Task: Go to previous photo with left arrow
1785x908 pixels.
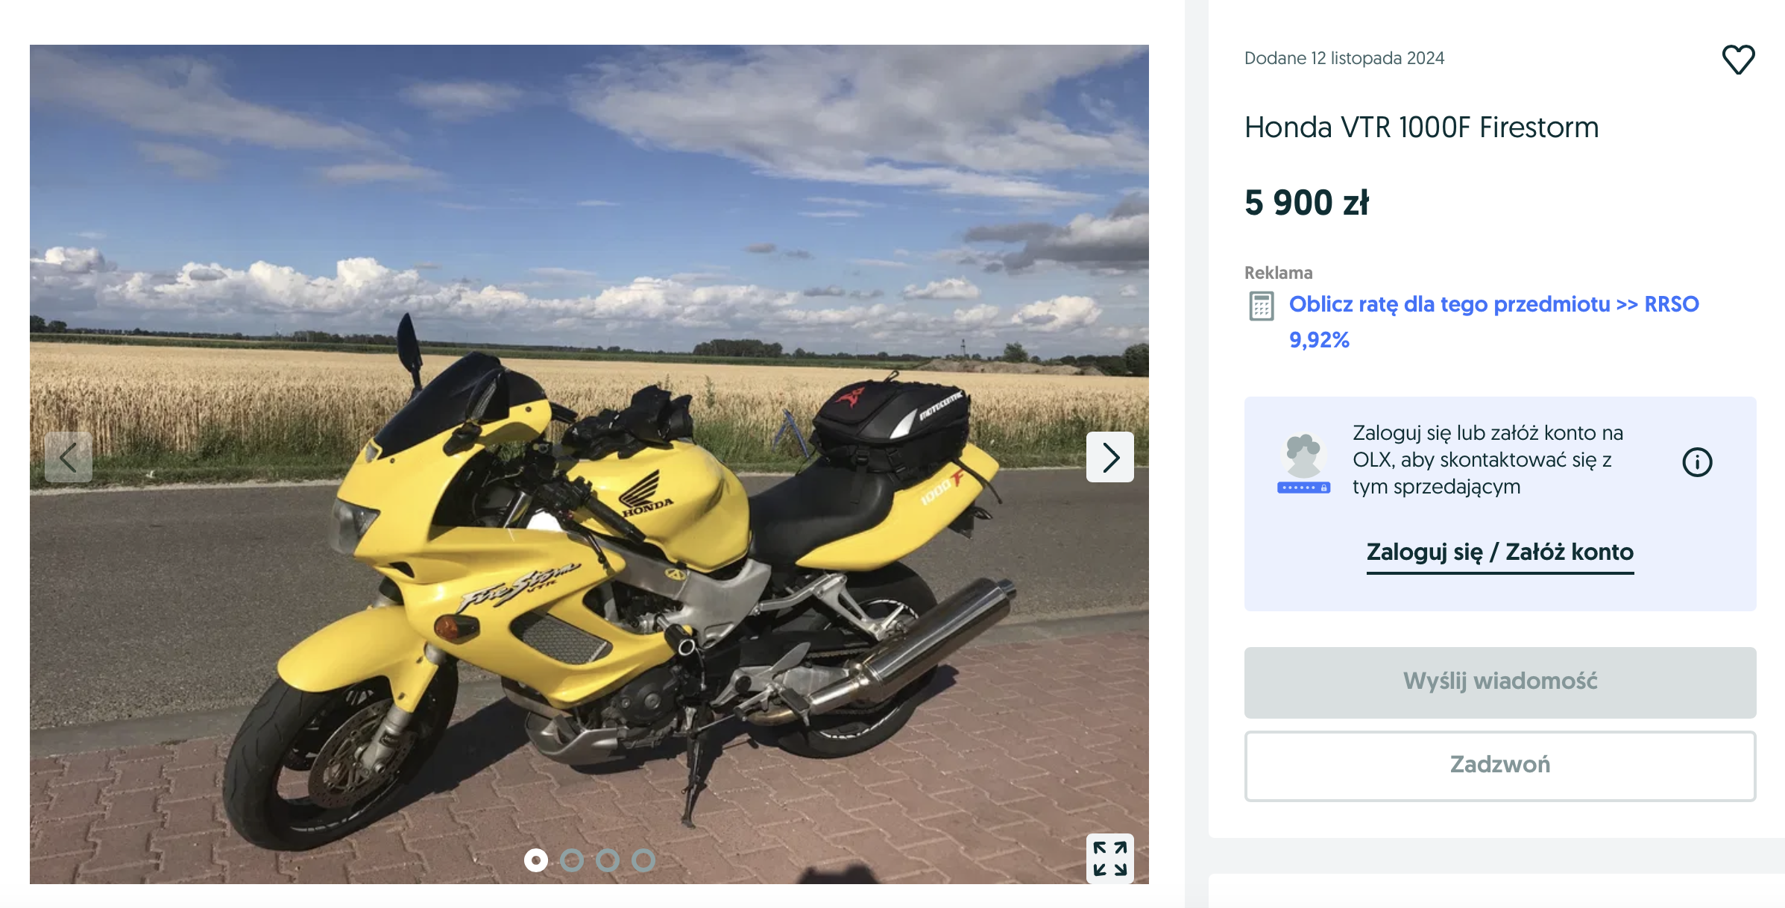Action: pos(69,457)
